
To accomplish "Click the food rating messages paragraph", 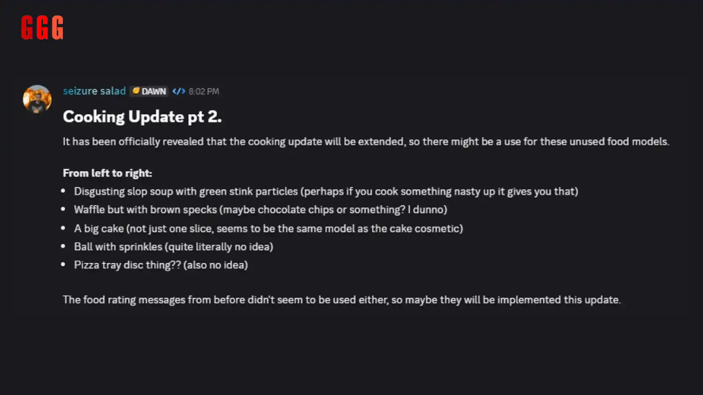I will tap(342, 300).
